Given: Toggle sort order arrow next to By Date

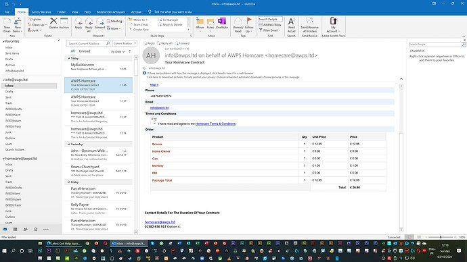Looking at the screenshot, I should [130, 51].
